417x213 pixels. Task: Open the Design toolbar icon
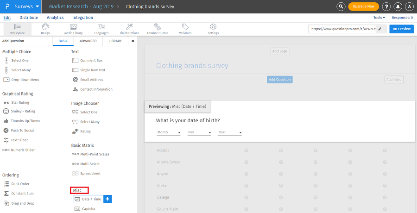(x=45, y=29)
